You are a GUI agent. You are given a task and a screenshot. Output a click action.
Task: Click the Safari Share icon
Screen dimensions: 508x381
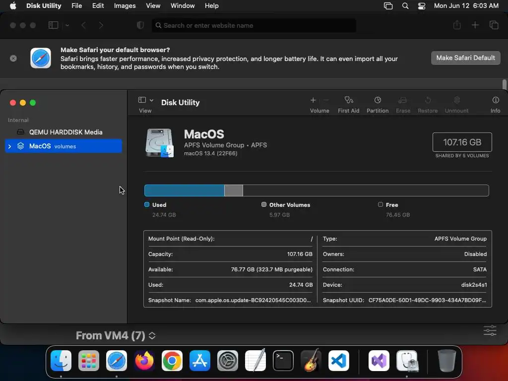(457, 25)
